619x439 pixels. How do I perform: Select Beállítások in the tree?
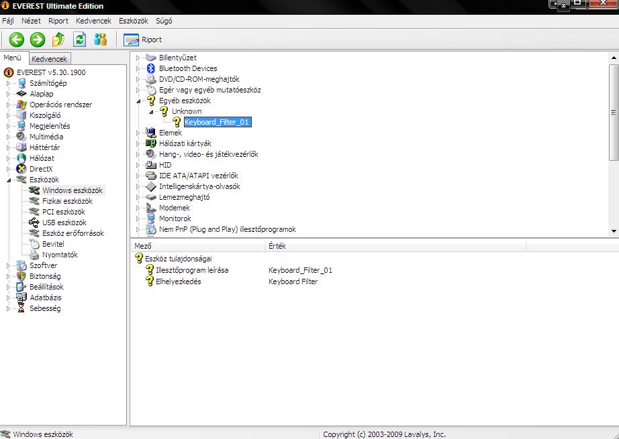pos(46,287)
